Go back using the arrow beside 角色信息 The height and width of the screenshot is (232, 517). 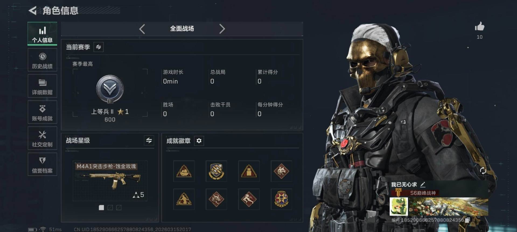click(33, 11)
